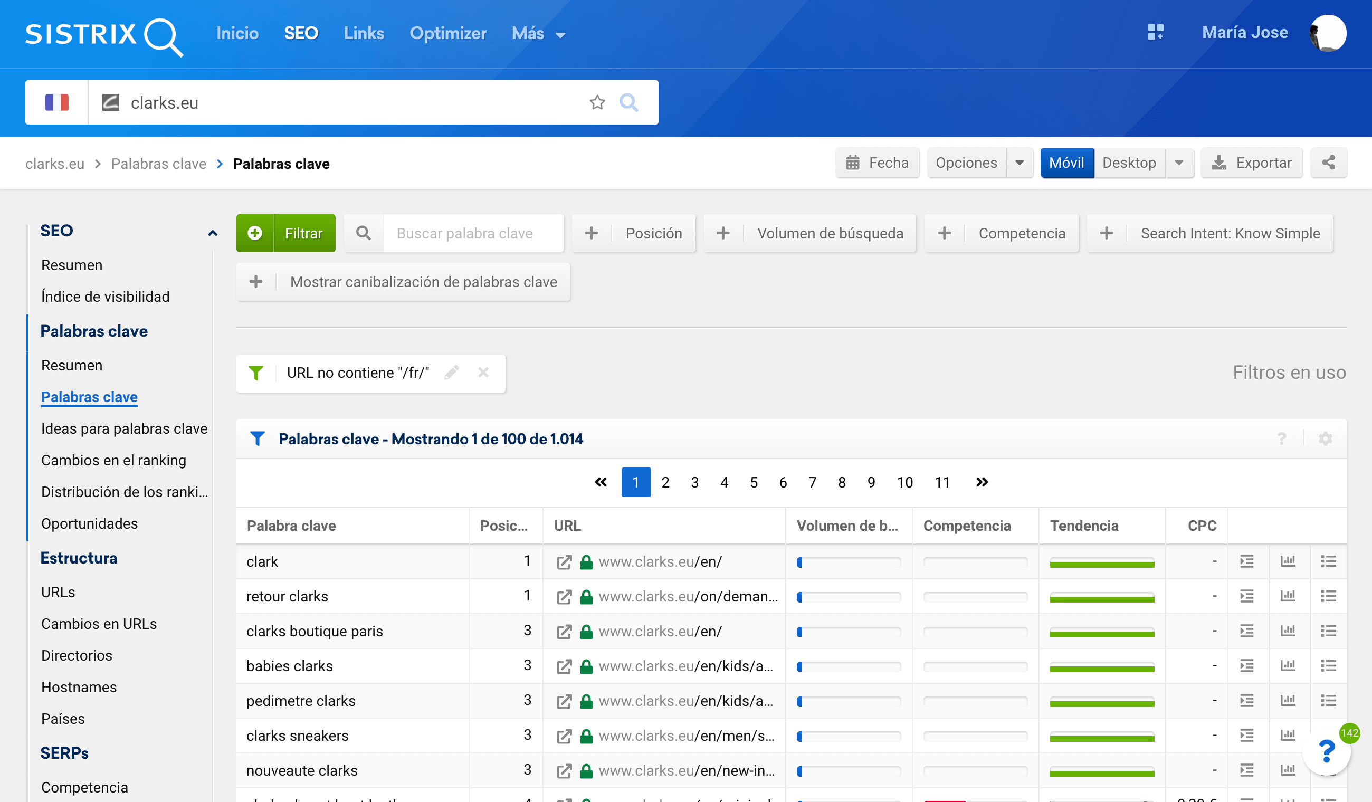Collapse the SEO sidebar section
1372x802 pixels.
[213, 233]
